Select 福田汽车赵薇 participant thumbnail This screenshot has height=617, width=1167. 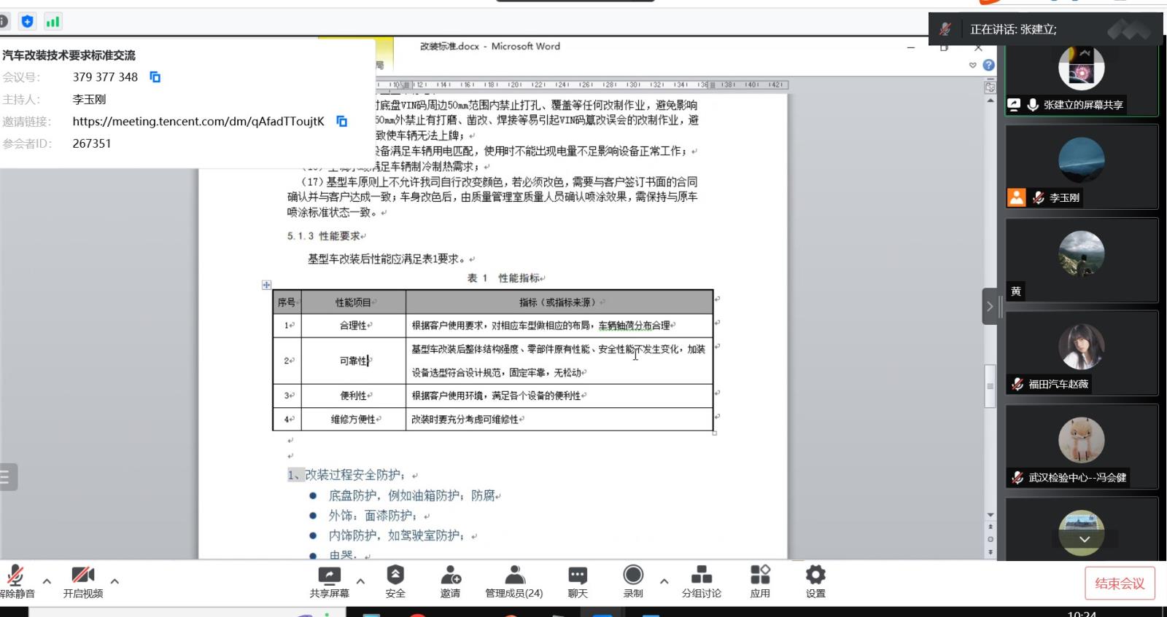point(1081,353)
